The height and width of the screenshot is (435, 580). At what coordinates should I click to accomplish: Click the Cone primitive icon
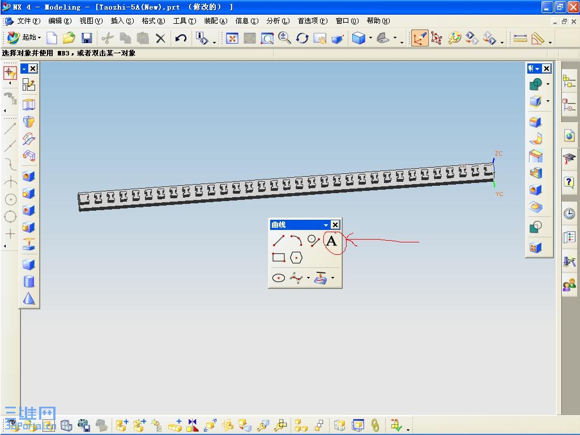29,299
